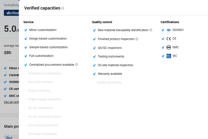The image size is (208, 139).
Task: Click check mark beside Minor customization
Action: (x=26, y=30)
